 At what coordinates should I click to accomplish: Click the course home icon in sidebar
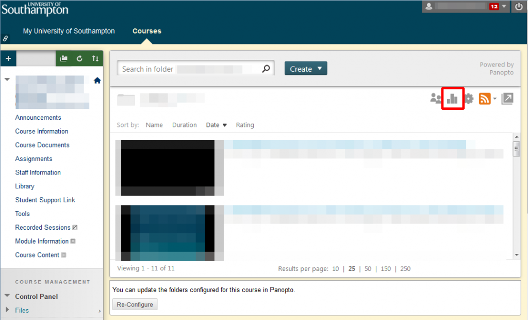tap(97, 81)
